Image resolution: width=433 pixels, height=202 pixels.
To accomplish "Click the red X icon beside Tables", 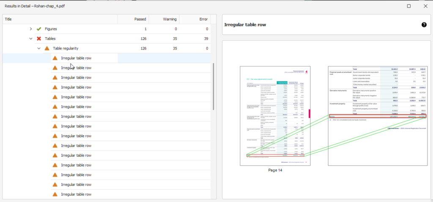I will coord(39,39).
